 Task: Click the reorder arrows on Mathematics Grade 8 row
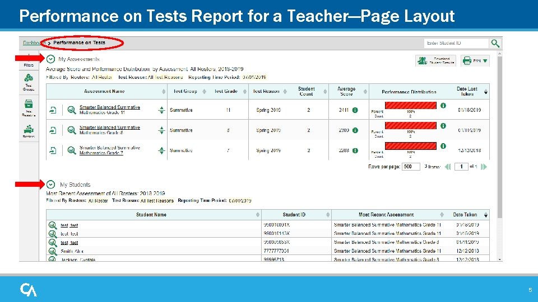pyautogui.click(x=161, y=130)
